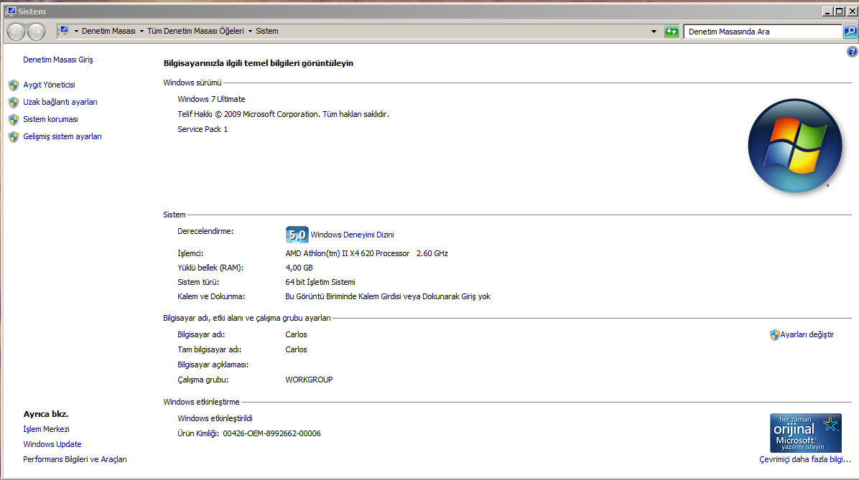859x480 pixels.
Task: Expand the arrow before Denetim Masası breadcrumb
Action: click(x=76, y=31)
